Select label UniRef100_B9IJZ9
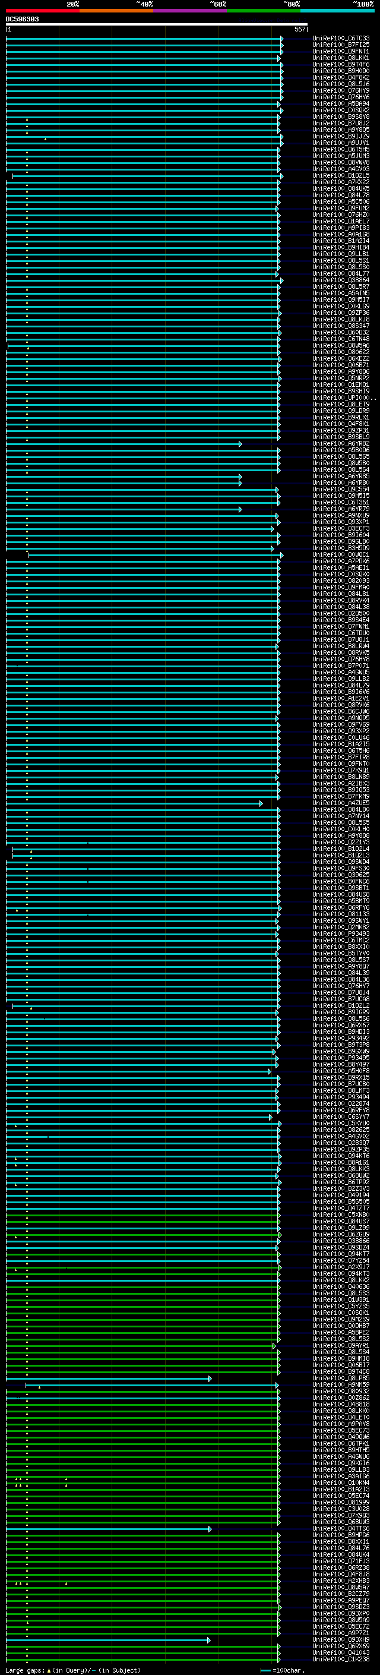380x1675 pixels. pyautogui.click(x=341, y=137)
